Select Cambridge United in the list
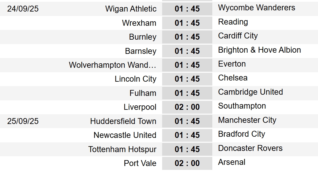 tap(251, 92)
